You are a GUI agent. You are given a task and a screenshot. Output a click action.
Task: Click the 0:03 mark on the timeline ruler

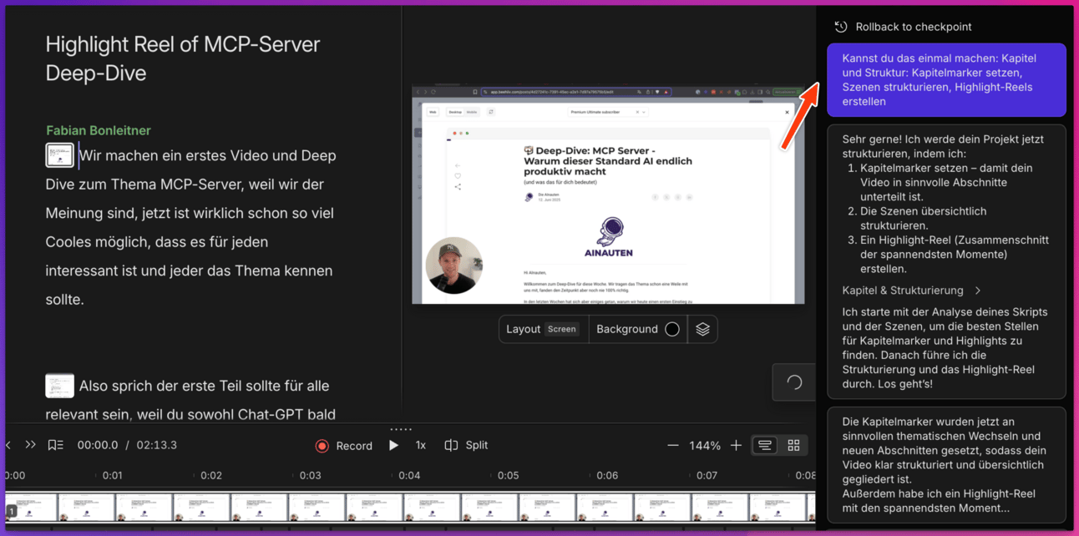click(x=310, y=475)
